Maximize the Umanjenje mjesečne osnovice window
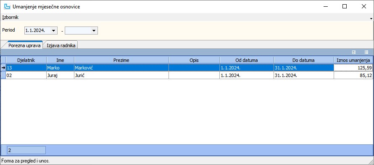Image resolution: width=374 pixels, height=165 pixels. [x=345, y=6]
